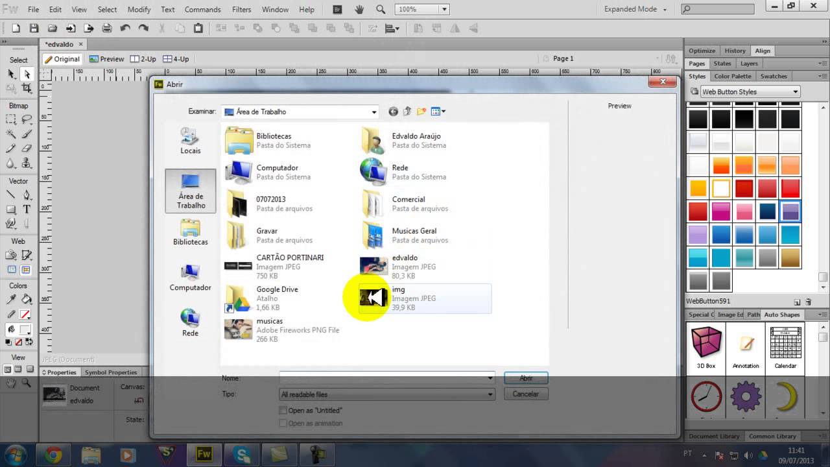This screenshot has width=830, height=467.
Task: Switch to the History panel tab
Action: 735,51
